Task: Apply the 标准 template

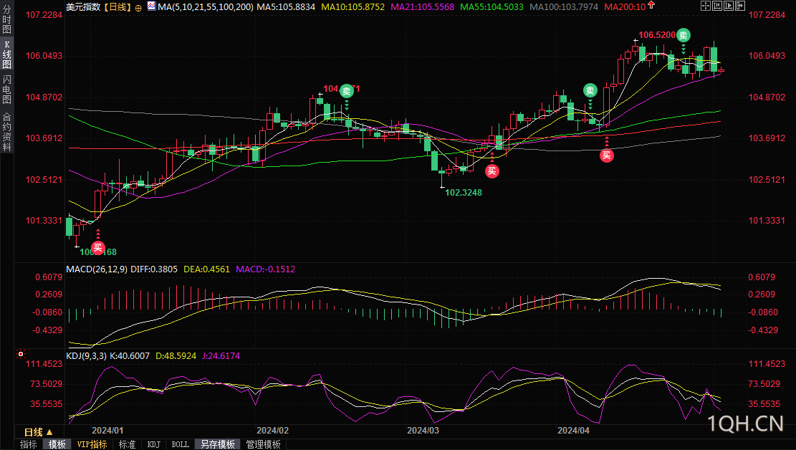Action: (x=127, y=444)
